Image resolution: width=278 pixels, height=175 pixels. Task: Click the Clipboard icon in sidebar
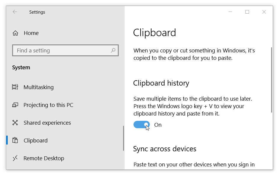pos(15,140)
